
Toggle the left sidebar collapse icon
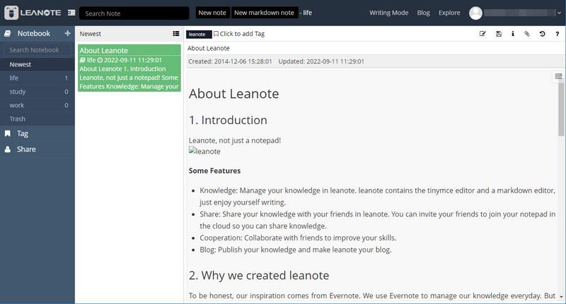(x=71, y=13)
